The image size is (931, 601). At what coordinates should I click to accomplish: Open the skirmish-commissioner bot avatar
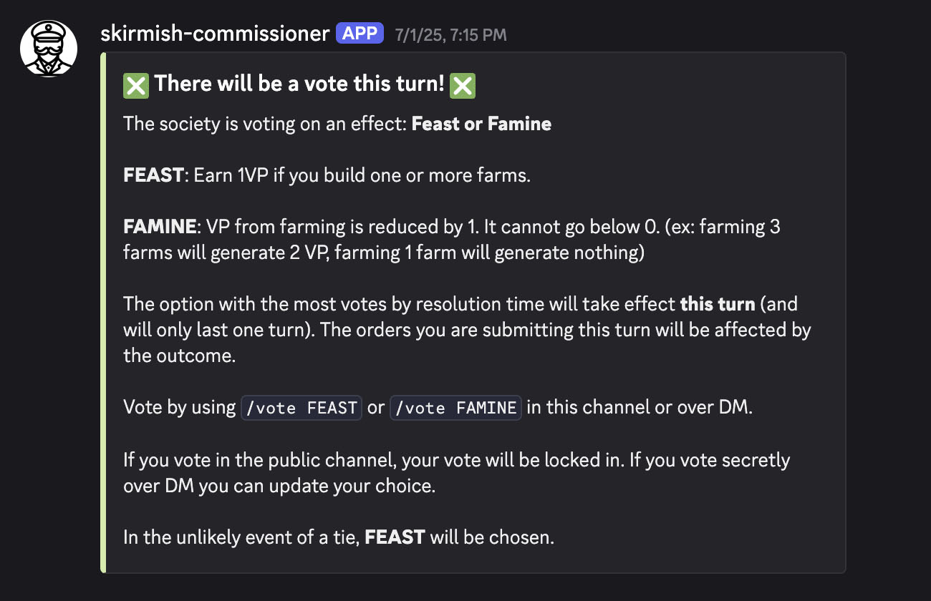[x=49, y=48]
